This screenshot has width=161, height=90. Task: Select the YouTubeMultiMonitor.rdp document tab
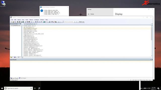tap(30, 24)
